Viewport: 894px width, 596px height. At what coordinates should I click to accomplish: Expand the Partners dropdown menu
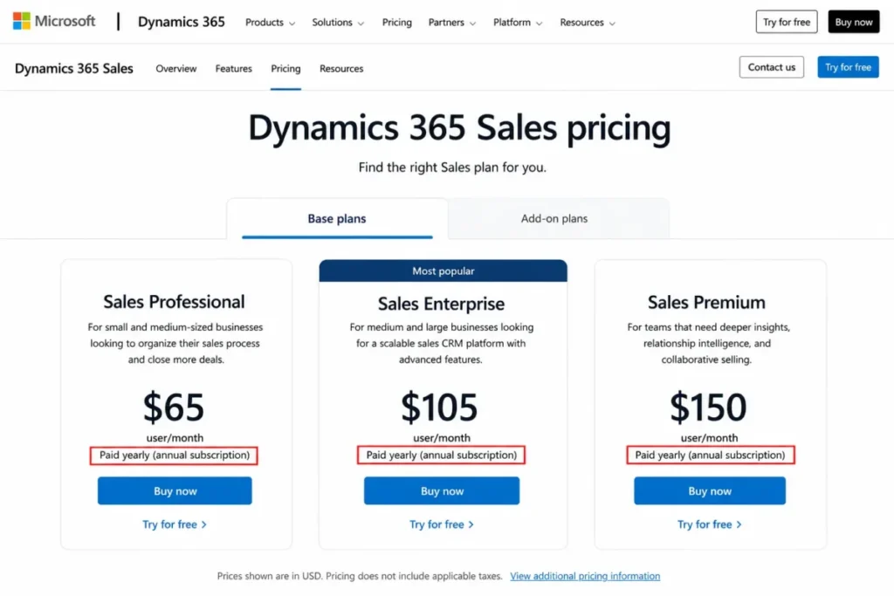[x=451, y=22]
